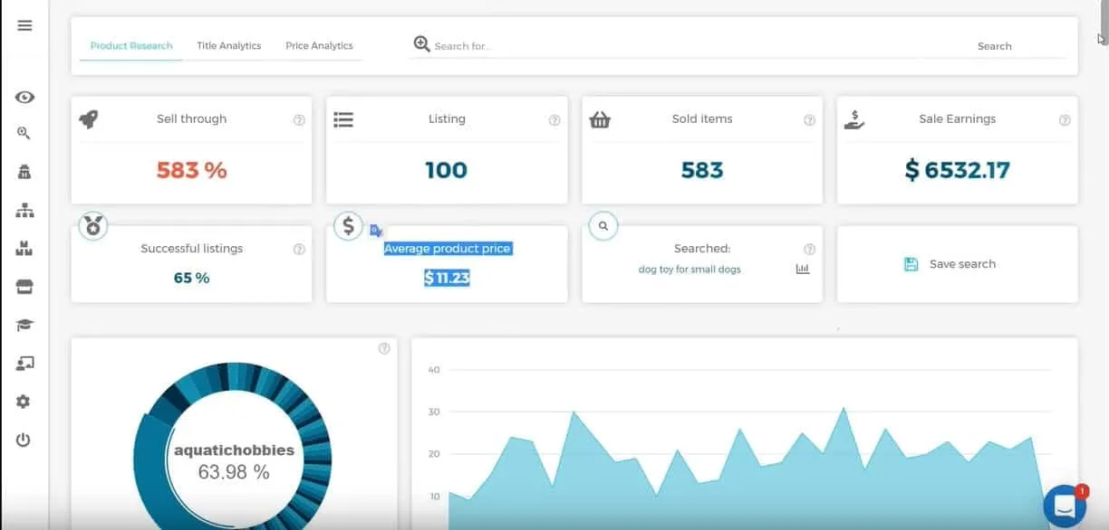Open settings gear in sidebar

pos(24,402)
